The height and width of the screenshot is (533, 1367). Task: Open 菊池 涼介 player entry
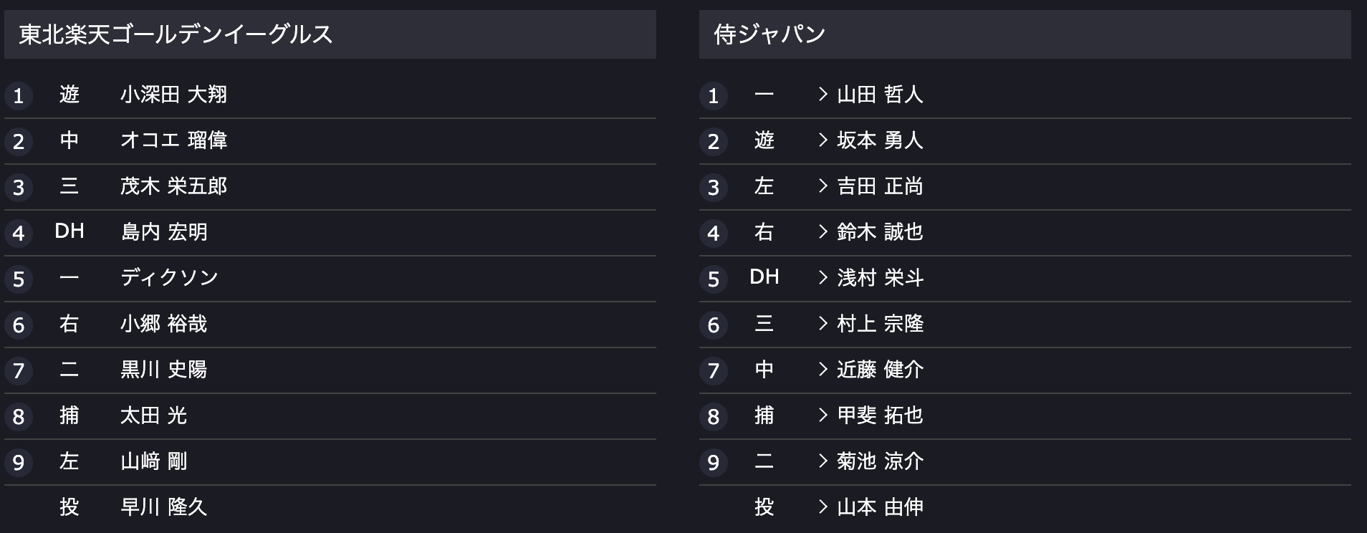coord(880,461)
